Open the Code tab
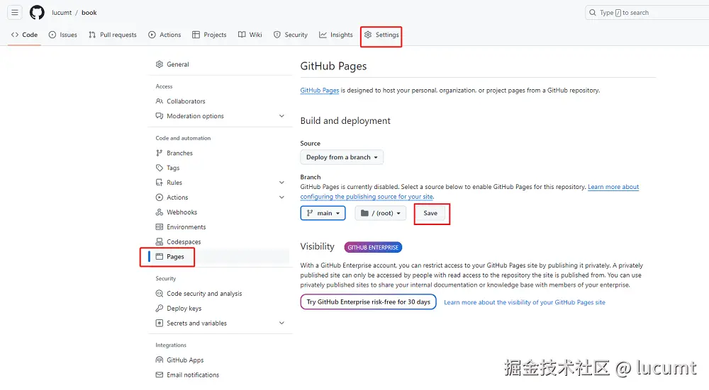The height and width of the screenshot is (390, 709). (x=24, y=35)
